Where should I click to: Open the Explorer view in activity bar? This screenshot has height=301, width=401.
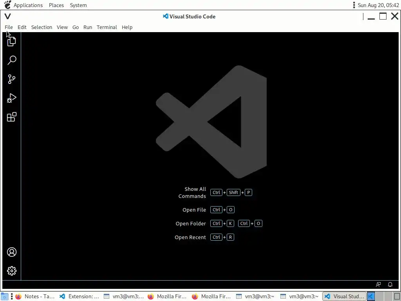pyautogui.click(x=11, y=42)
